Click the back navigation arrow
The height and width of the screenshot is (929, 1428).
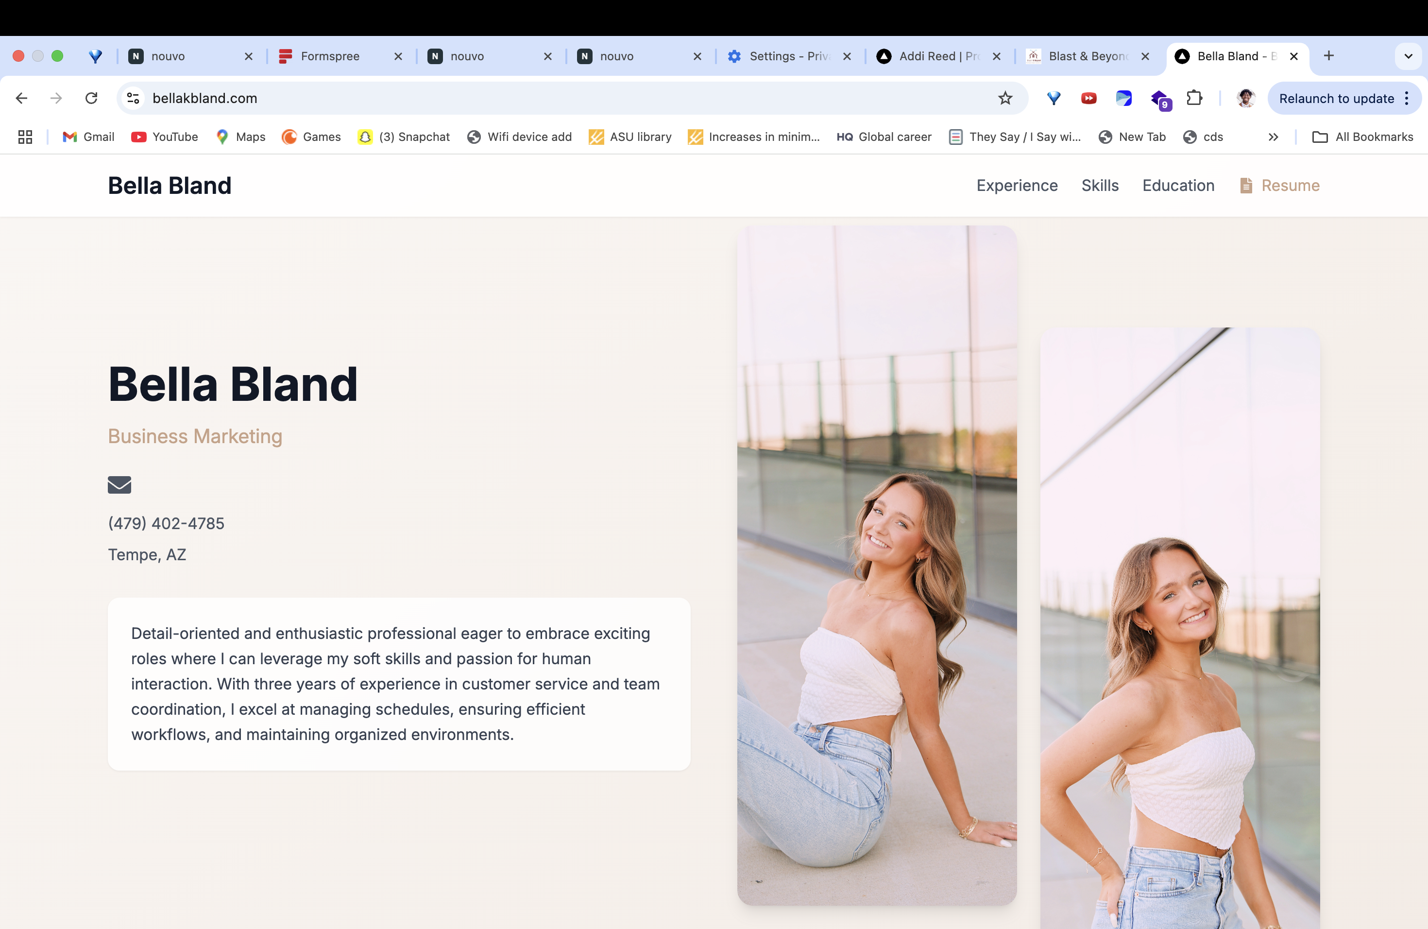(21, 98)
